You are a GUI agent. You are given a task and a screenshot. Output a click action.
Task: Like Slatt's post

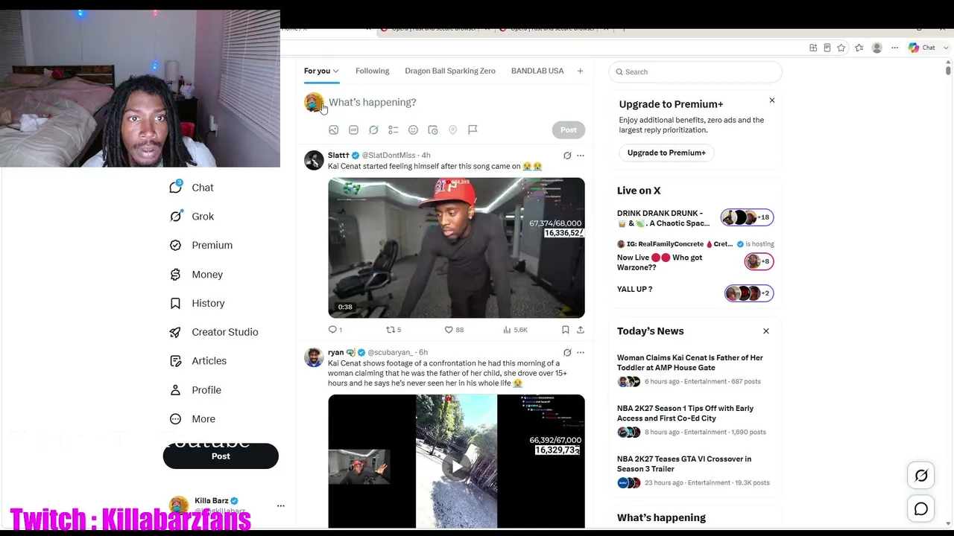click(454, 330)
